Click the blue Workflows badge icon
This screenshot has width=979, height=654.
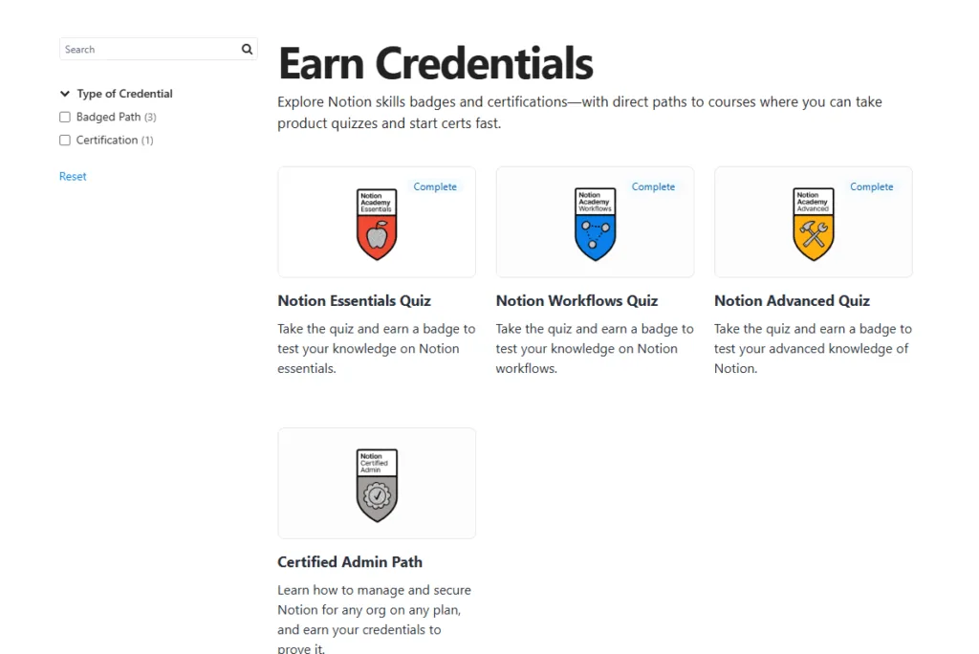(x=595, y=225)
